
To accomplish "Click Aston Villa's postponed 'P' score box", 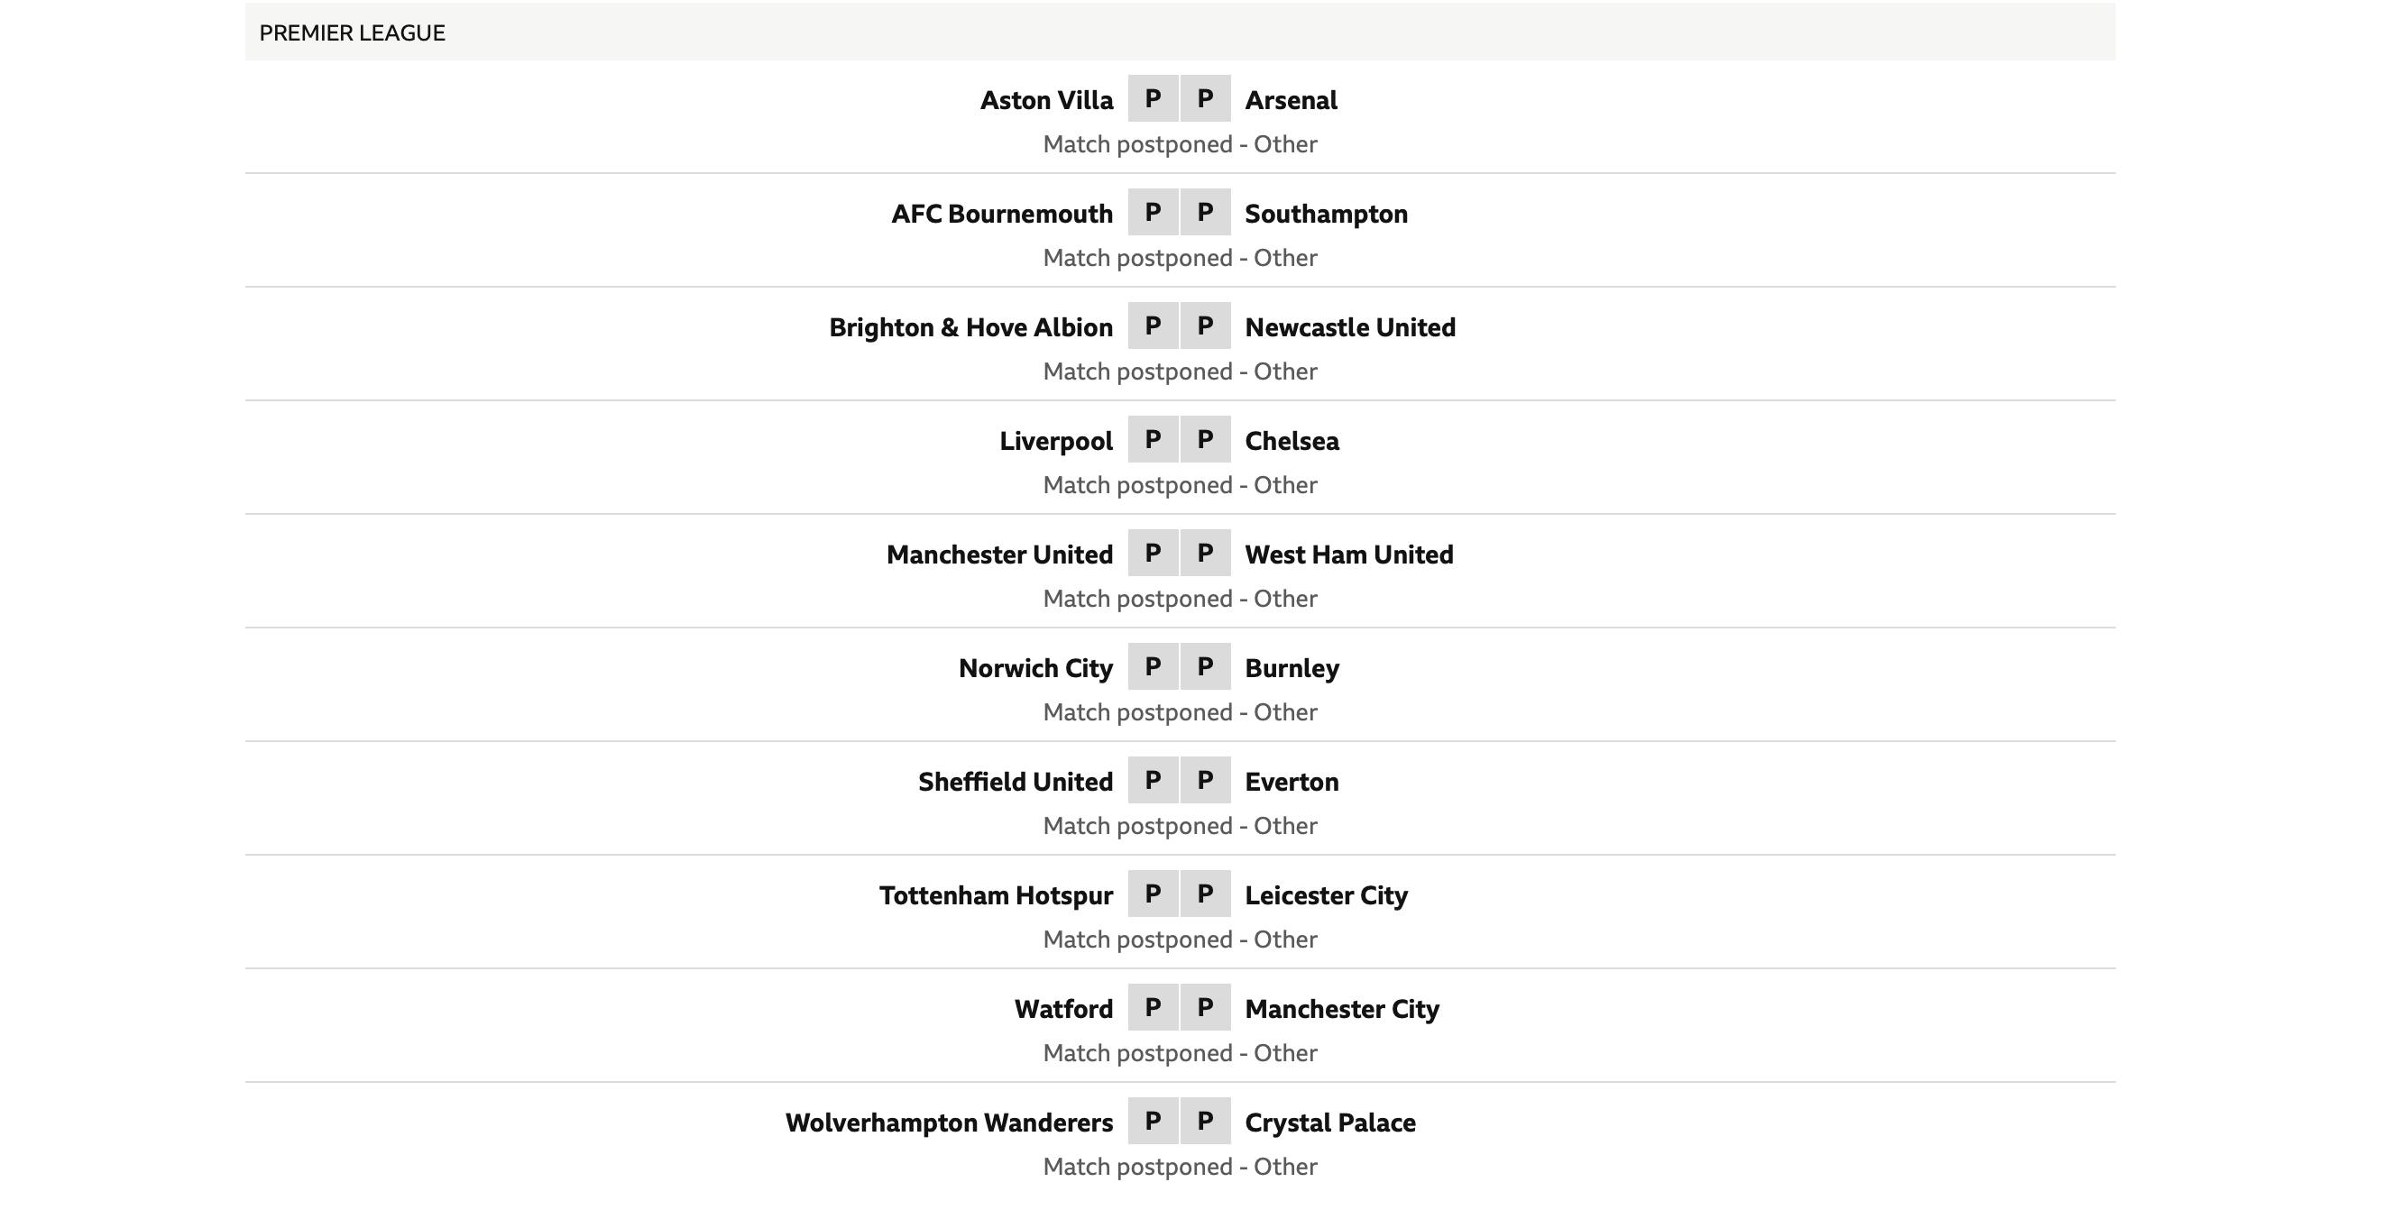I will (x=1153, y=99).
